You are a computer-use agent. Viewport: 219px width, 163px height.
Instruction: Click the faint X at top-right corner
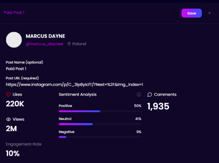pos(213,7)
